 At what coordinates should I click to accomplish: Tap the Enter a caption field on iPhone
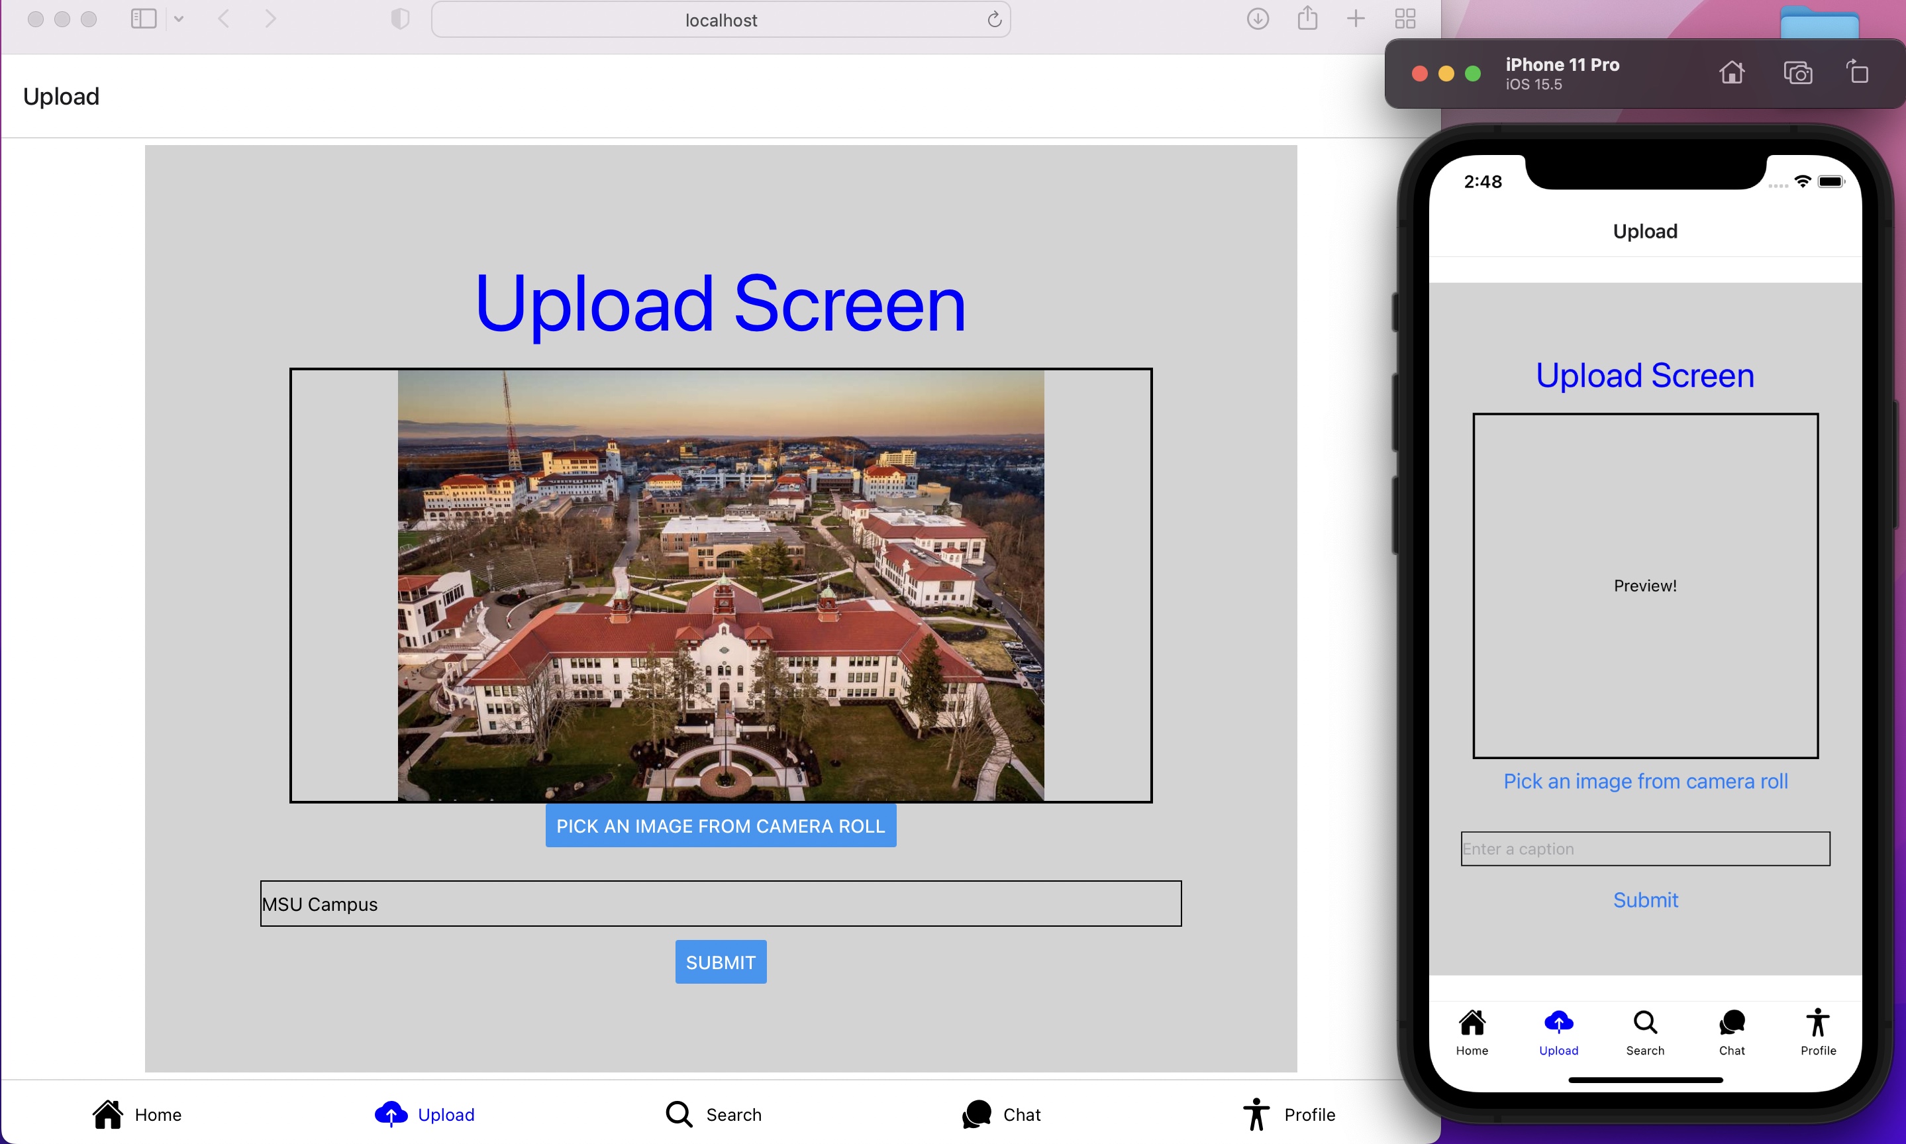(1646, 849)
